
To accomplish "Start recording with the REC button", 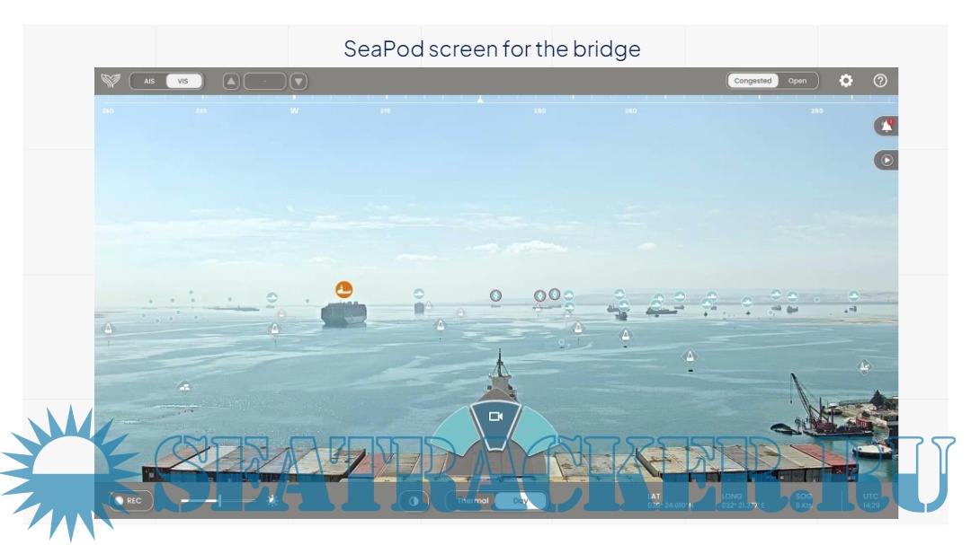I will [129, 500].
